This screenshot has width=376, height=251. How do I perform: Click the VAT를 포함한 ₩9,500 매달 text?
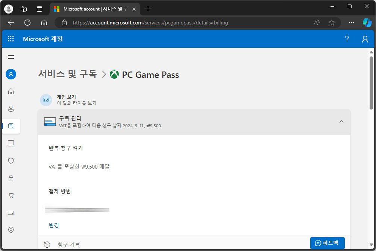pyautogui.click(x=79, y=167)
